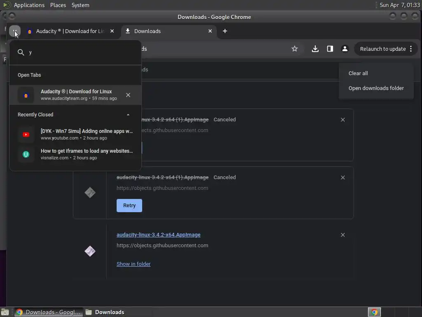The height and width of the screenshot is (317, 422).
Task: Open a new tab with plus button
Action: click(225, 31)
